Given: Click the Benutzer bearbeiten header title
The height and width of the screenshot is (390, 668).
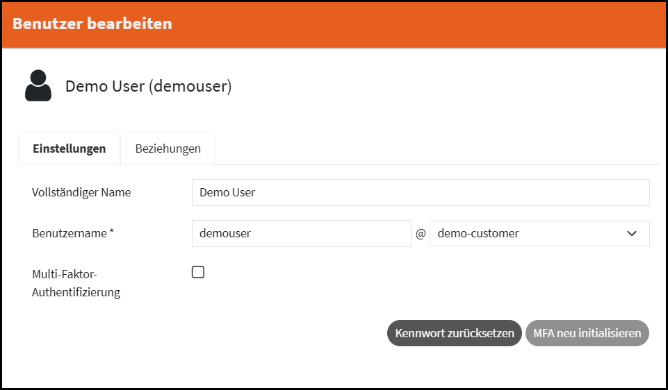Looking at the screenshot, I should click(92, 24).
